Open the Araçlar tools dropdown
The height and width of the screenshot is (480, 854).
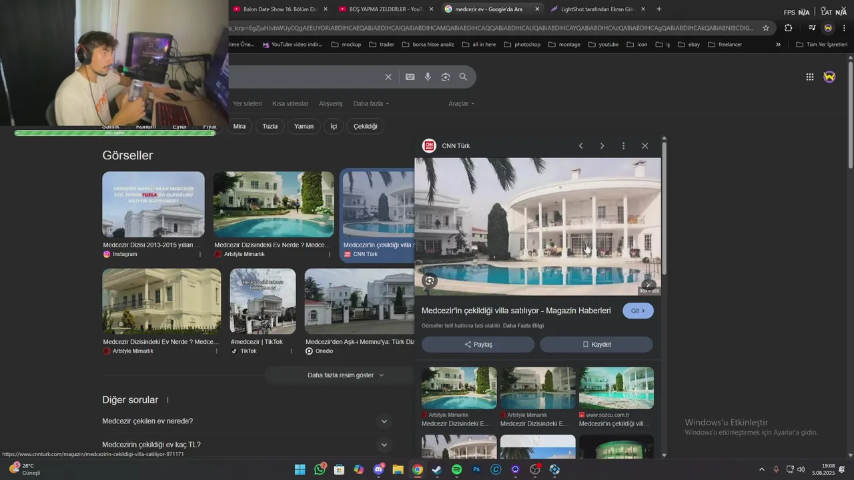(462, 103)
